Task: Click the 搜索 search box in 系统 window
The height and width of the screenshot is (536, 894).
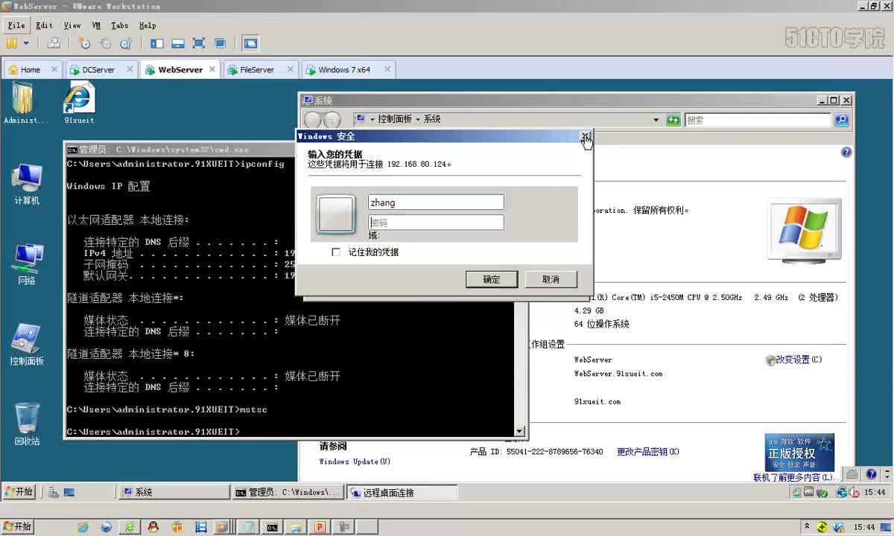Action: pos(758,120)
